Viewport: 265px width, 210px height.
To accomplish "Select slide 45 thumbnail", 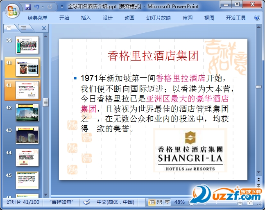I will (x=27, y=180).
